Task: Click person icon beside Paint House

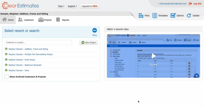Action: [x=6, y=60]
